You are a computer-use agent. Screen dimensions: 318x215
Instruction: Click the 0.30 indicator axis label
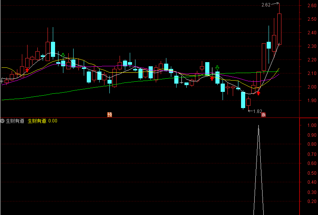(x=312, y=192)
